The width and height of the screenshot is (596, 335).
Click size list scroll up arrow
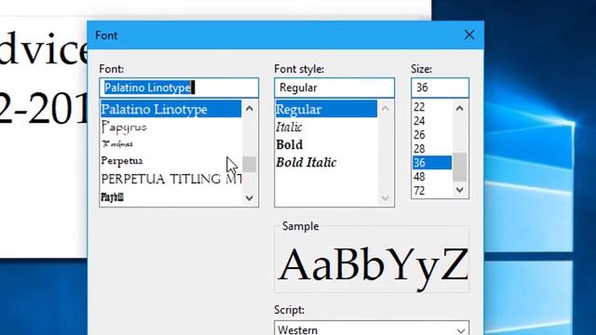[x=459, y=109]
